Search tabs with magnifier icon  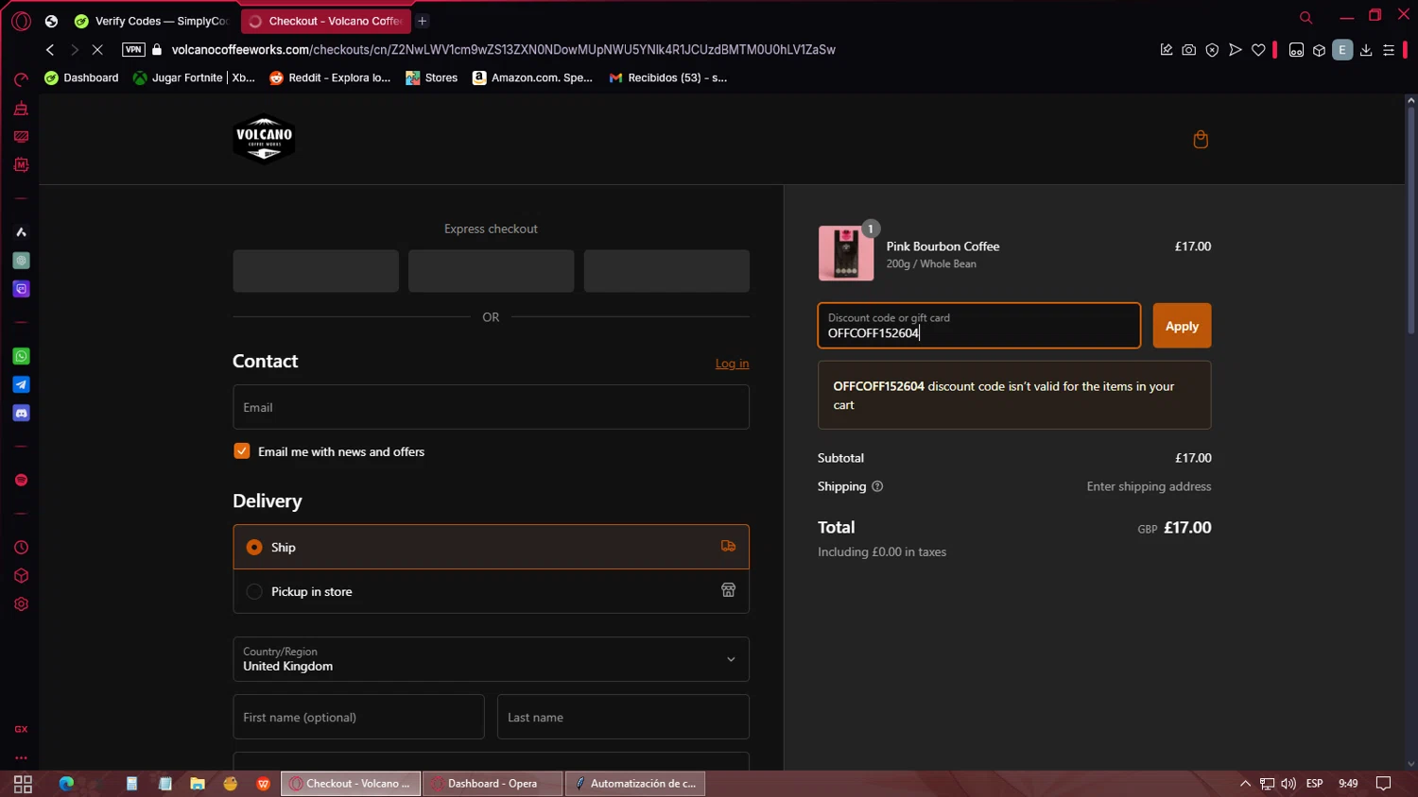(1306, 17)
